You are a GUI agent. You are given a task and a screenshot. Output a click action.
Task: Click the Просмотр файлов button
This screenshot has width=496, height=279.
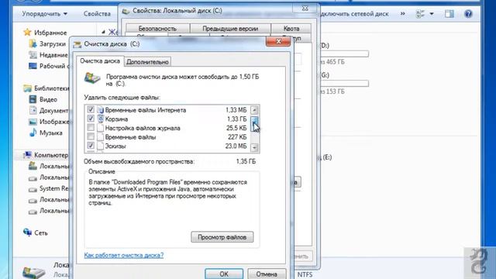point(222,237)
